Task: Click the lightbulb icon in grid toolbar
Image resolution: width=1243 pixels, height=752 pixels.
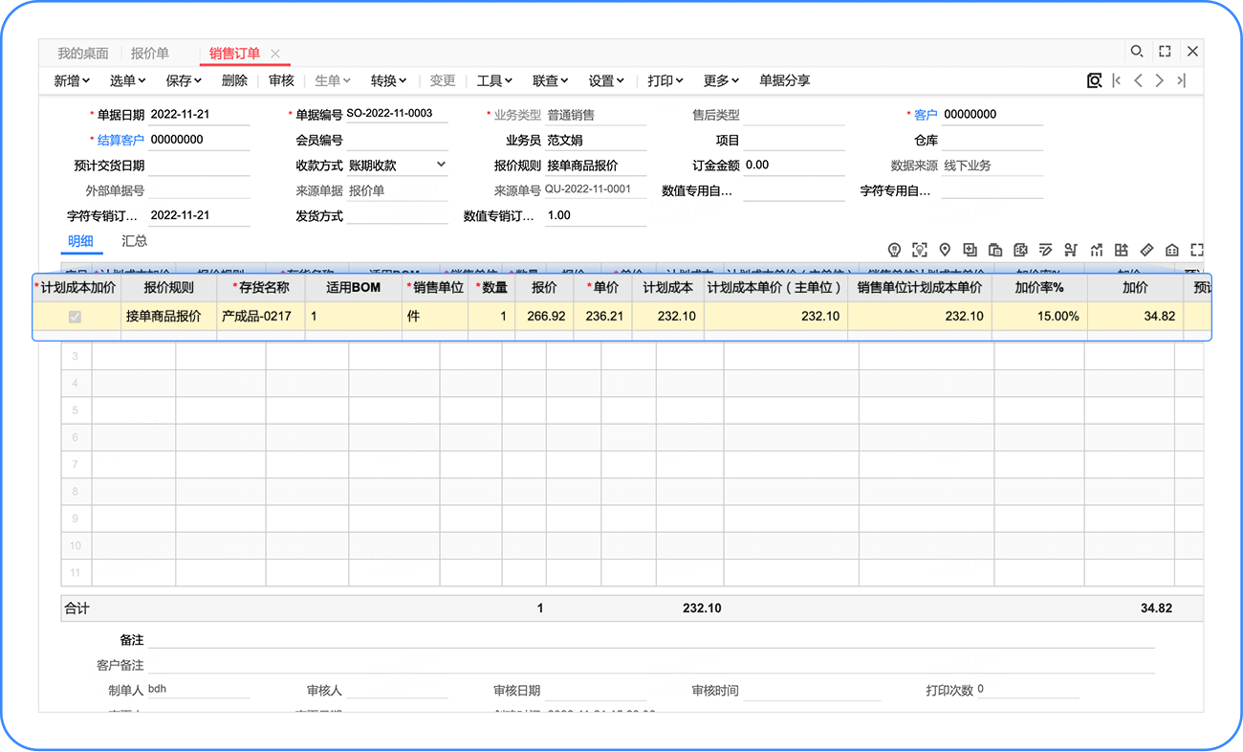Action: pos(895,251)
